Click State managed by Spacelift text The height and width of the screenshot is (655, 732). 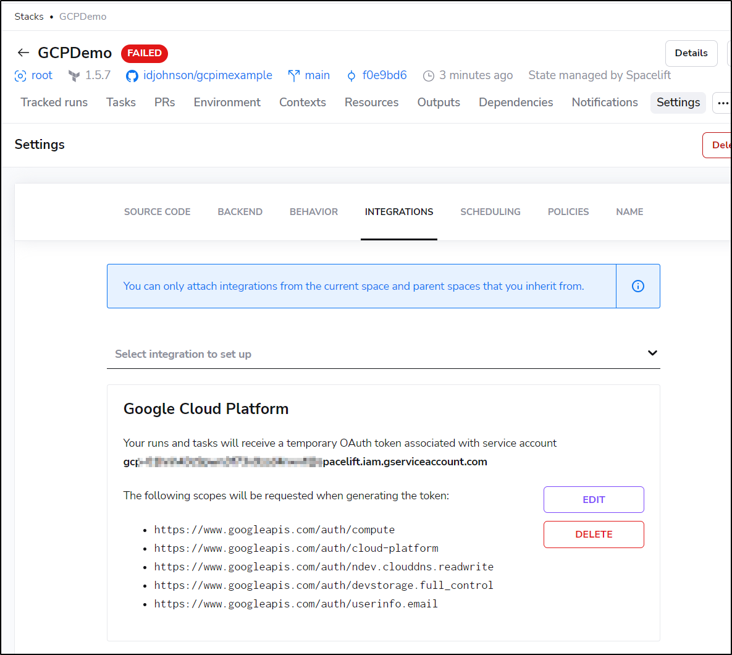click(x=599, y=75)
